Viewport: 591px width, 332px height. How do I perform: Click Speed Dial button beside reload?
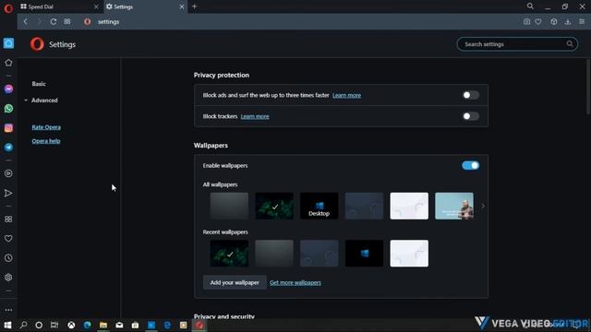point(67,22)
